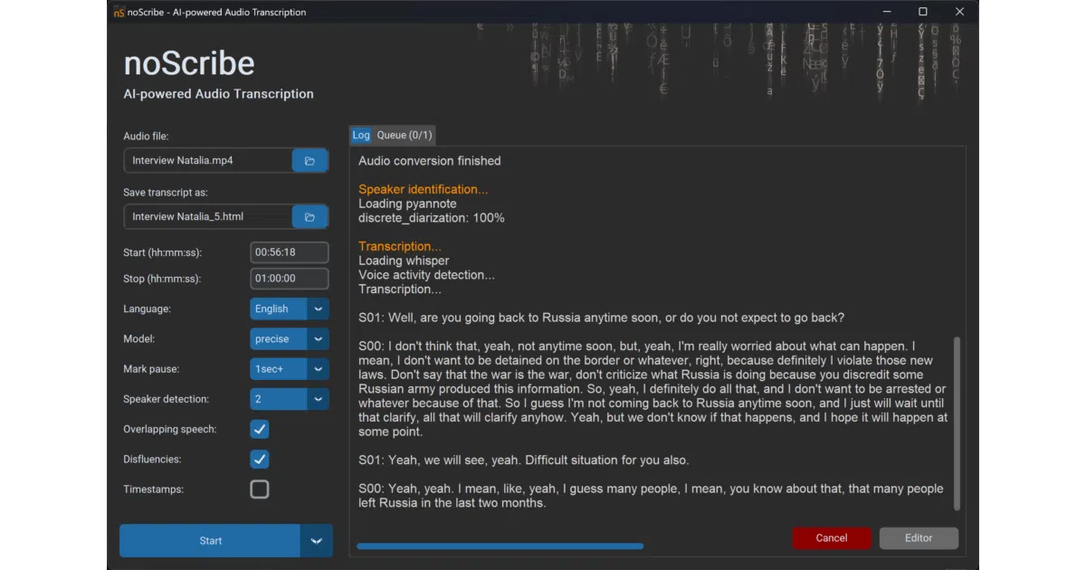Viewport: 1086px width, 570px height.
Task: Switch to the Queue (0/1) tab
Action: pyautogui.click(x=405, y=135)
